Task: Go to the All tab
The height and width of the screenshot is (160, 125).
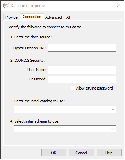Action: [71, 17]
